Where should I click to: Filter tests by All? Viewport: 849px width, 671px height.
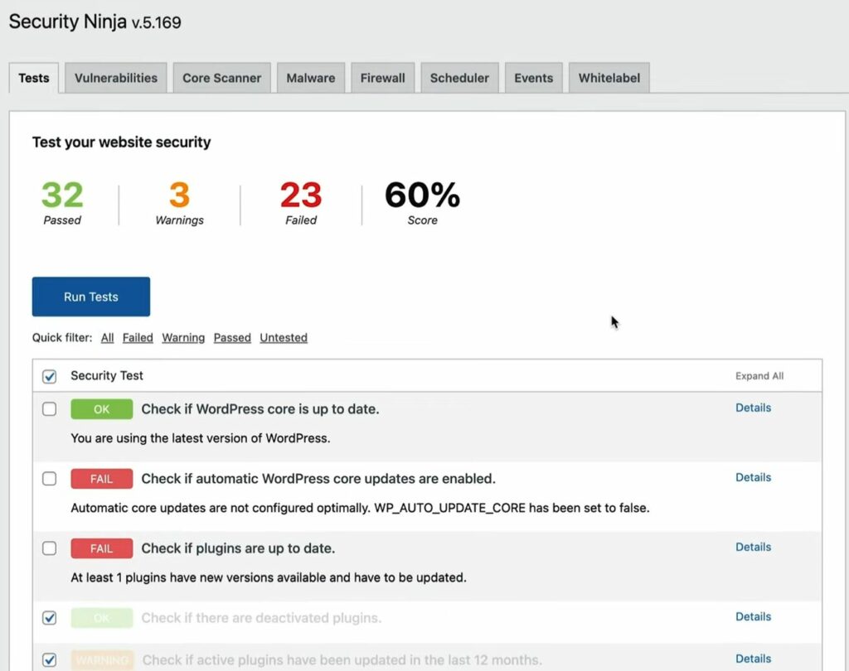[x=107, y=338]
